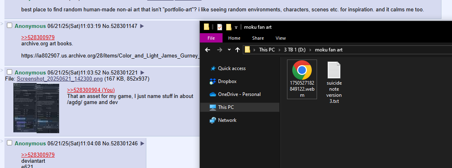Click 3 TB 1 (D:) in the address bar
The height and width of the screenshot is (168, 452).
pyautogui.click(x=295, y=50)
